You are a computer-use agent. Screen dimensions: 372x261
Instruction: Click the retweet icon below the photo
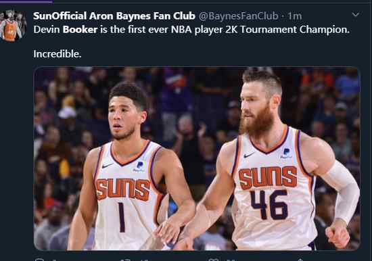(126, 260)
